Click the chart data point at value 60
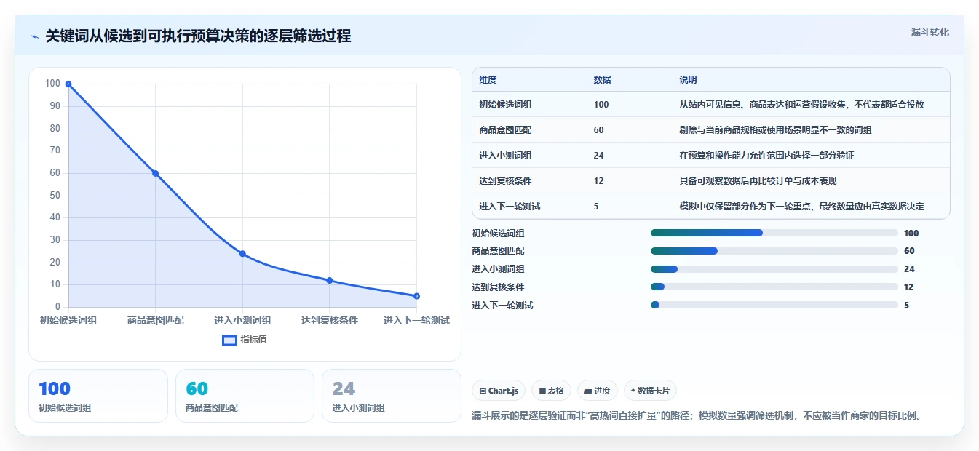 [x=155, y=173]
